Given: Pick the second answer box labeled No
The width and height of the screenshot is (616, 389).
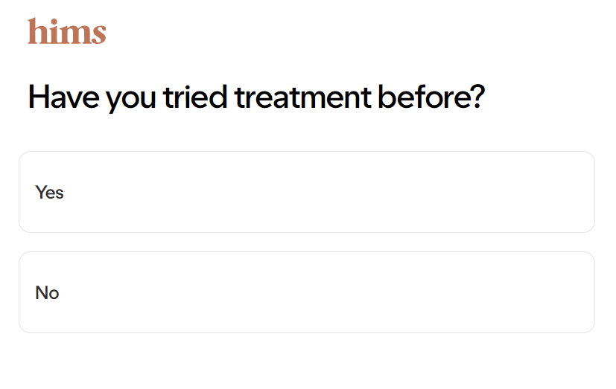Looking at the screenshot, I should 307,292.
